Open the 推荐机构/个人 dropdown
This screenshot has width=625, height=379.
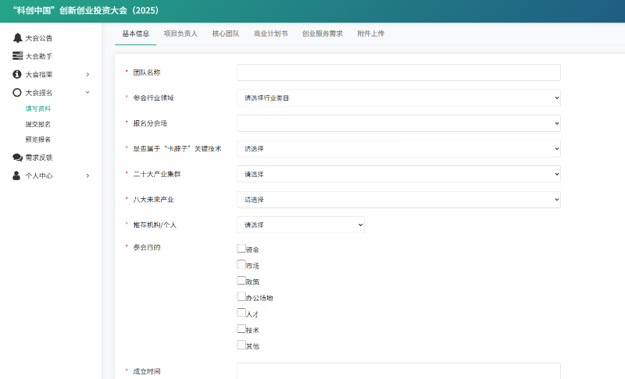coord(301,225)
